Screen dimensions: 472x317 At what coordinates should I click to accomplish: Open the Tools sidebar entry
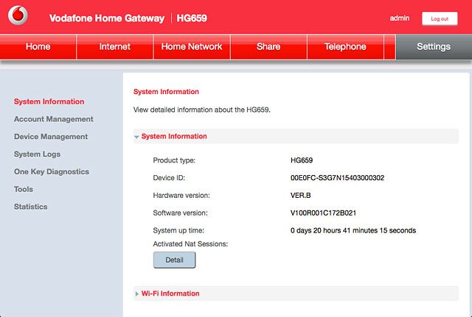tap(24, 189)
